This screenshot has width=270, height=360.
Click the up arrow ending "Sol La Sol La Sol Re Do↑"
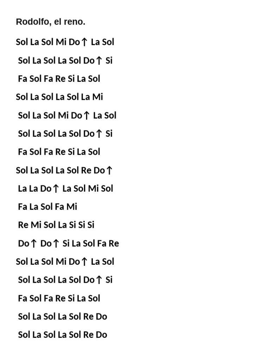pyautogui.click(x=109, y=170)
